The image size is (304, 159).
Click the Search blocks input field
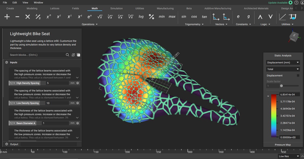point(37,55)
